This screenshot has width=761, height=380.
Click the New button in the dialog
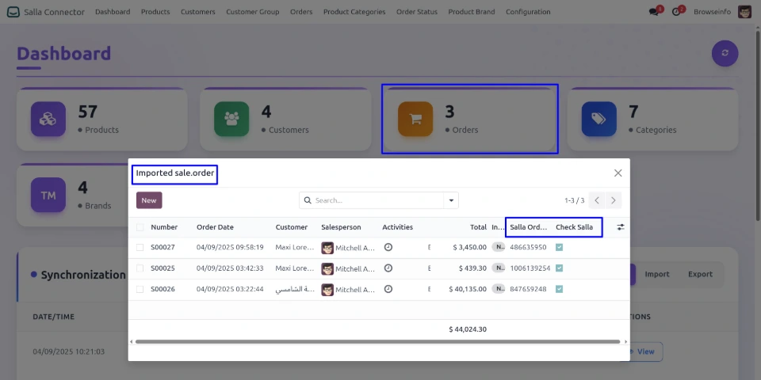coord(149,200)
